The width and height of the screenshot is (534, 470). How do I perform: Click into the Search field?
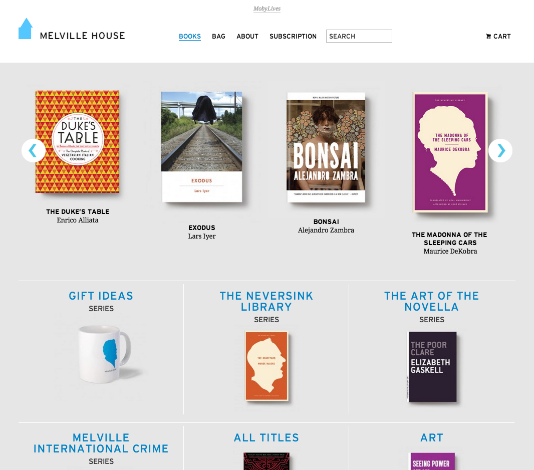(x=359, y=36)
